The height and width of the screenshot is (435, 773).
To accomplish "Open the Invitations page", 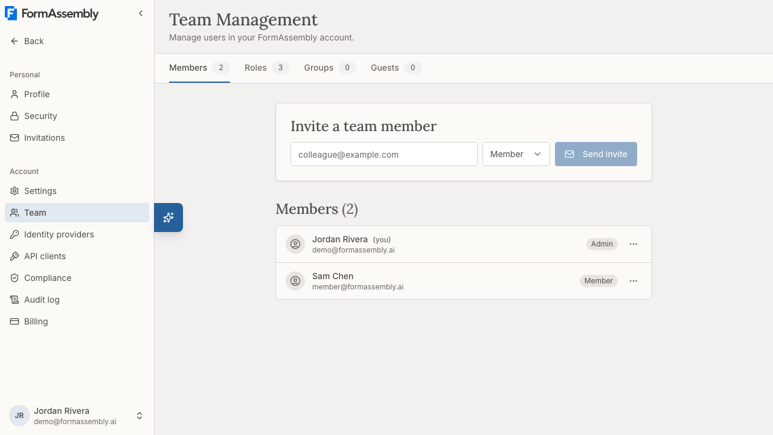I will coord(77,138).
